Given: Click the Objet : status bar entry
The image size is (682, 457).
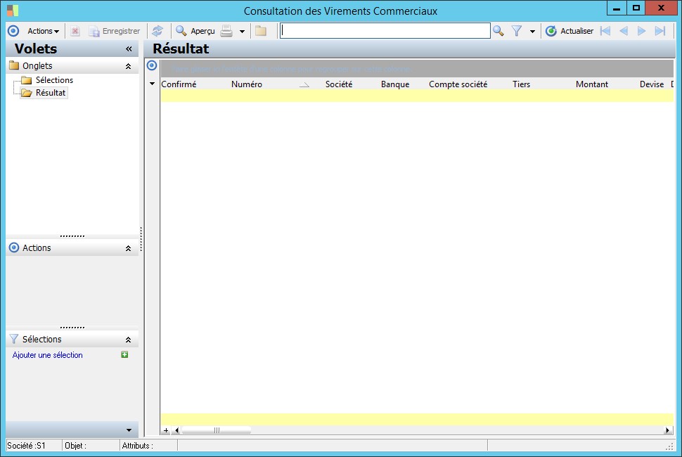Looking at the screenshot, I should coord(76,446).
